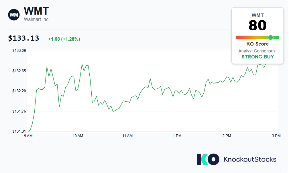Click the +1.68 (+1.28%) change value

64,39
